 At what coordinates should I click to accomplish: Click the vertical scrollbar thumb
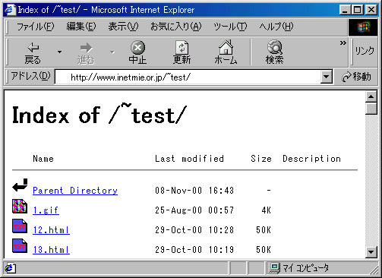[371, 109]
